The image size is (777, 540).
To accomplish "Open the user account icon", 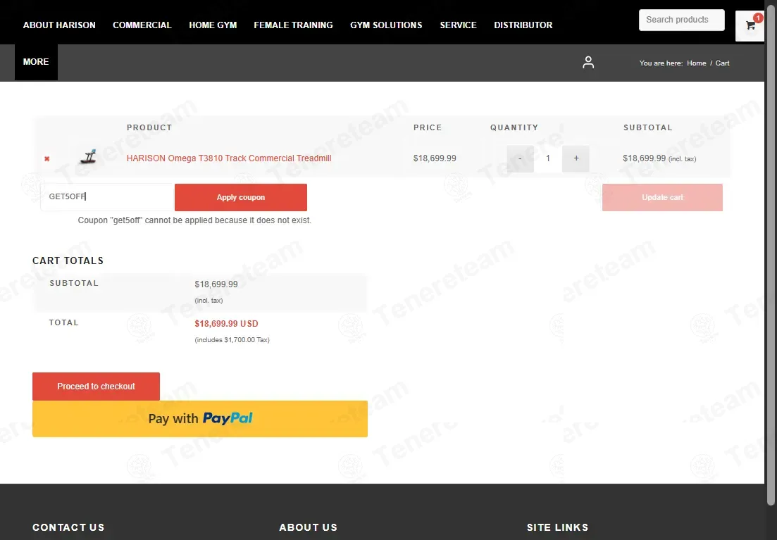I will pyautogui.click(x=588, y=63).
